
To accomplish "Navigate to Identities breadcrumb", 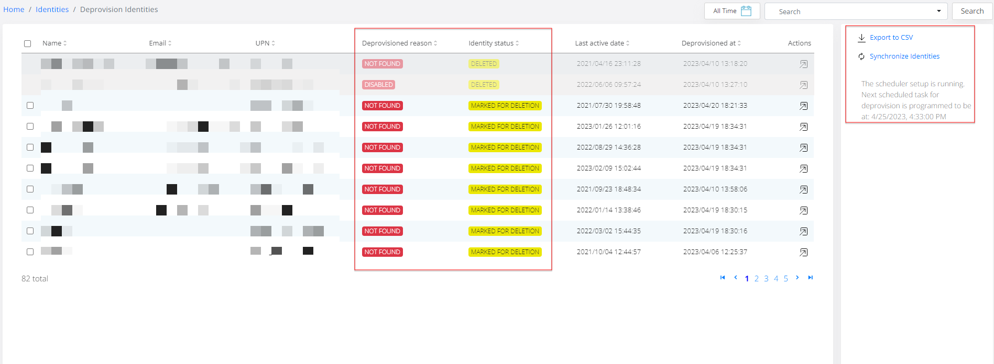I will pos(52,9).
